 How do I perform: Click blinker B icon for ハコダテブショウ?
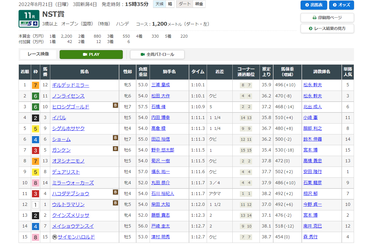tap(115, 192)
